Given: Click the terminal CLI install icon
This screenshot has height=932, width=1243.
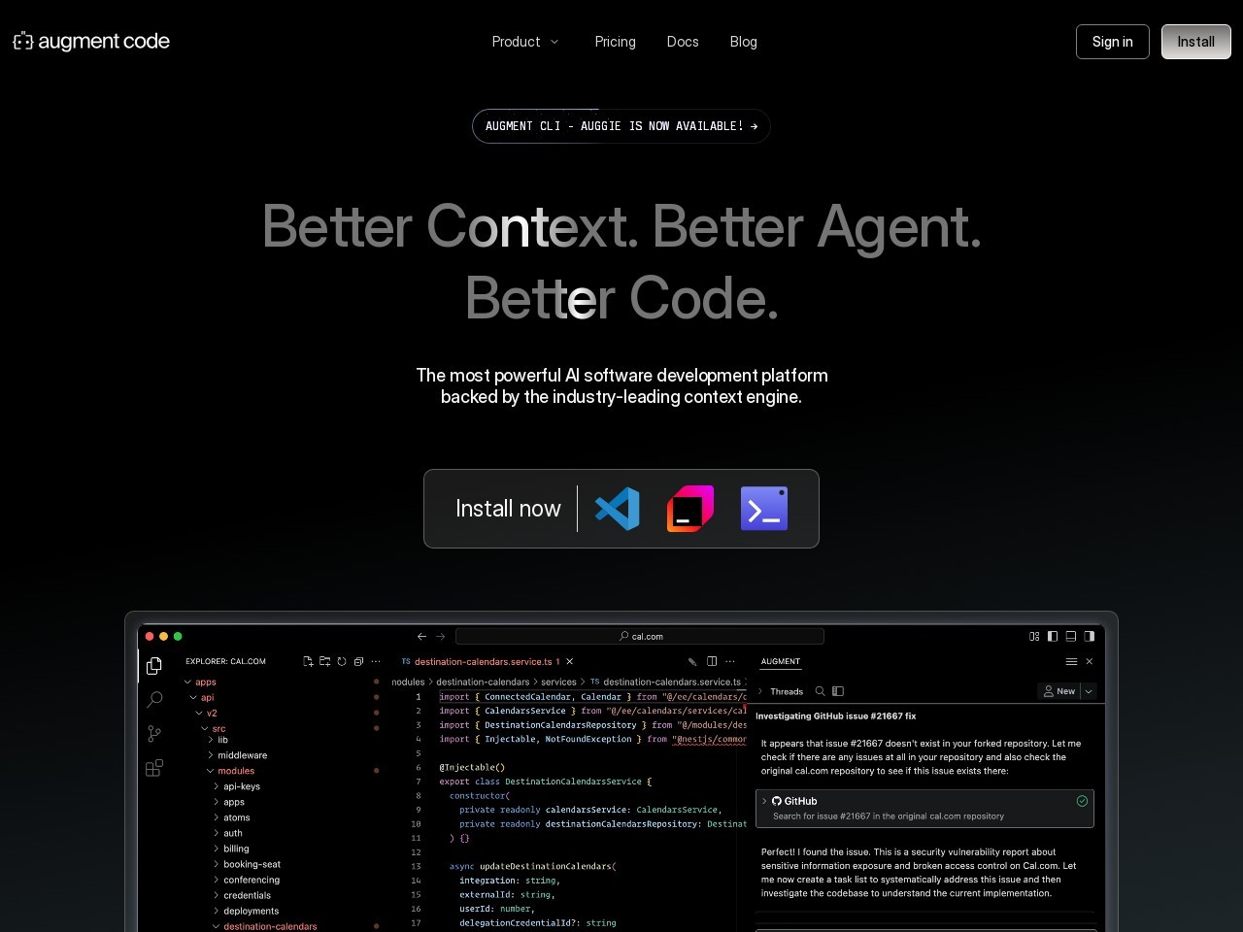Looking at the screenshot, I should [764, 509].
